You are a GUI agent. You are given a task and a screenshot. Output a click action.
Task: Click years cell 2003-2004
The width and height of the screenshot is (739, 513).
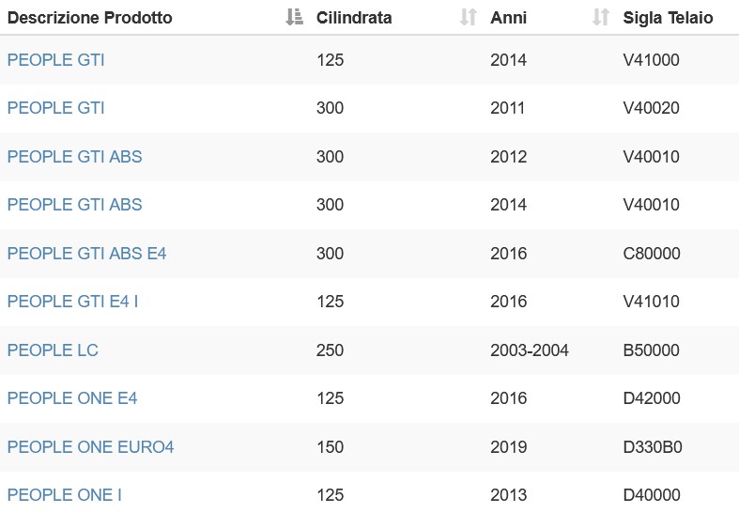[x=530, y=350]
